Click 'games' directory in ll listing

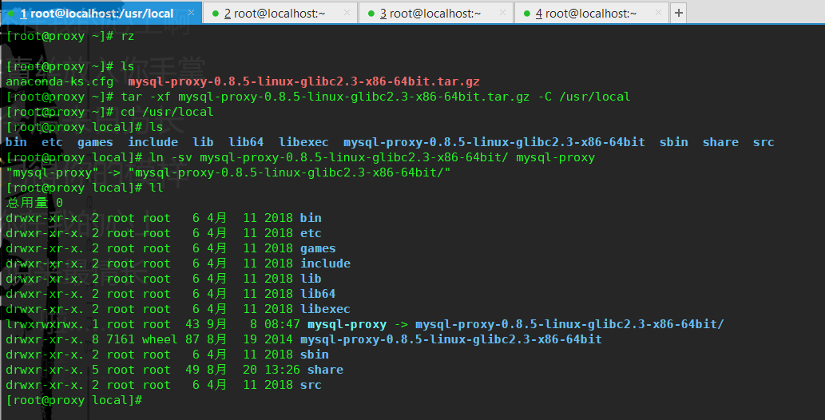pyautogui.click(x=318, y=248)
